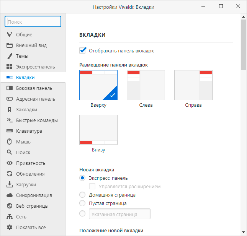Click the bookmark icon for Закладки
Screen dimensions: 247x236
click(x=10, y=109)
